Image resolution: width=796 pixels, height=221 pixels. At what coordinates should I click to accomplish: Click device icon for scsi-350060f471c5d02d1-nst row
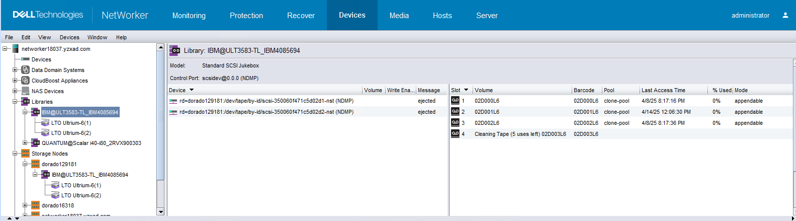coord(173,101)
